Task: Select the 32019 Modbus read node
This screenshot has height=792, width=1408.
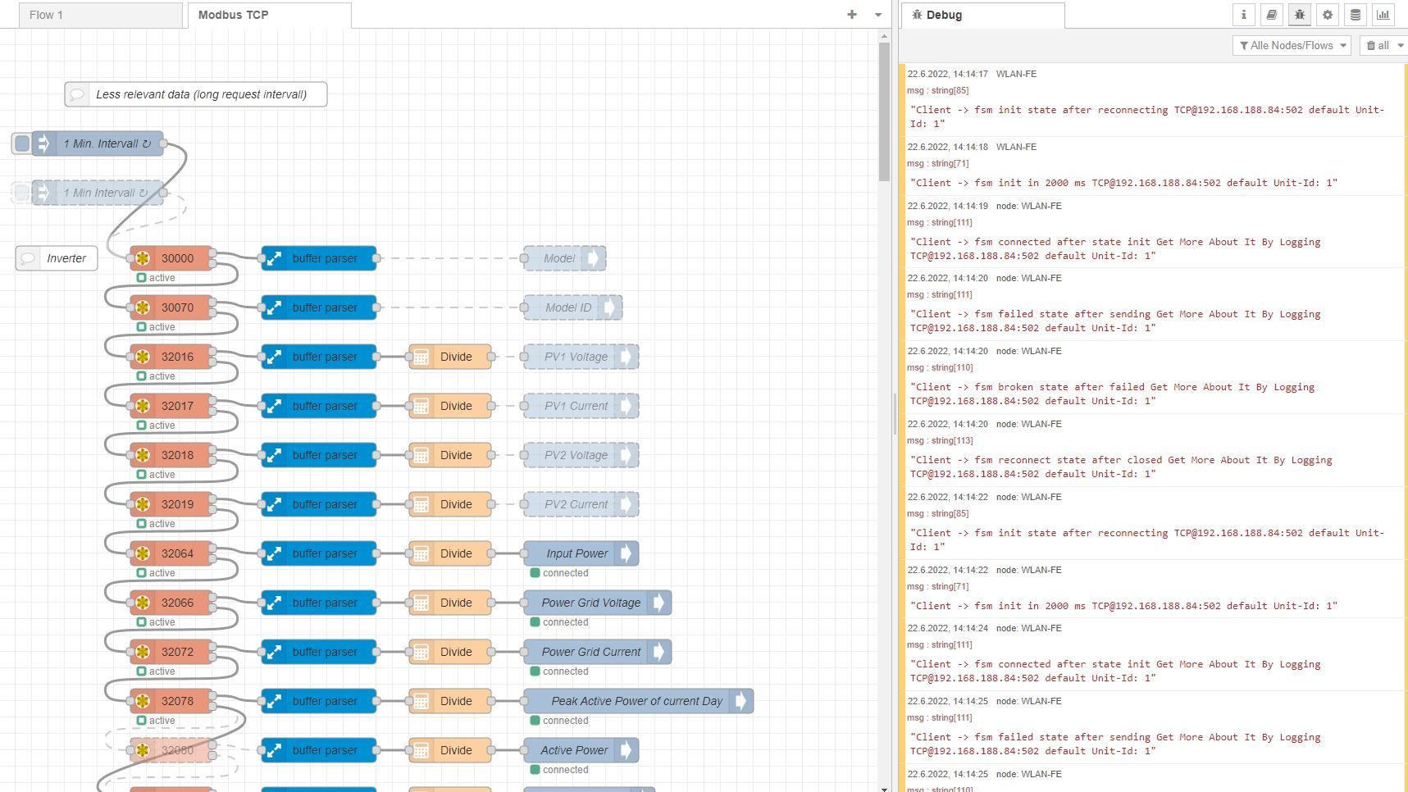Action: point(171,504)
